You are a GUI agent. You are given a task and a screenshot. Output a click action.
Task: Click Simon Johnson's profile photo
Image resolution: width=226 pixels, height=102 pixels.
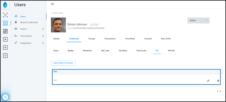point(58,25)
